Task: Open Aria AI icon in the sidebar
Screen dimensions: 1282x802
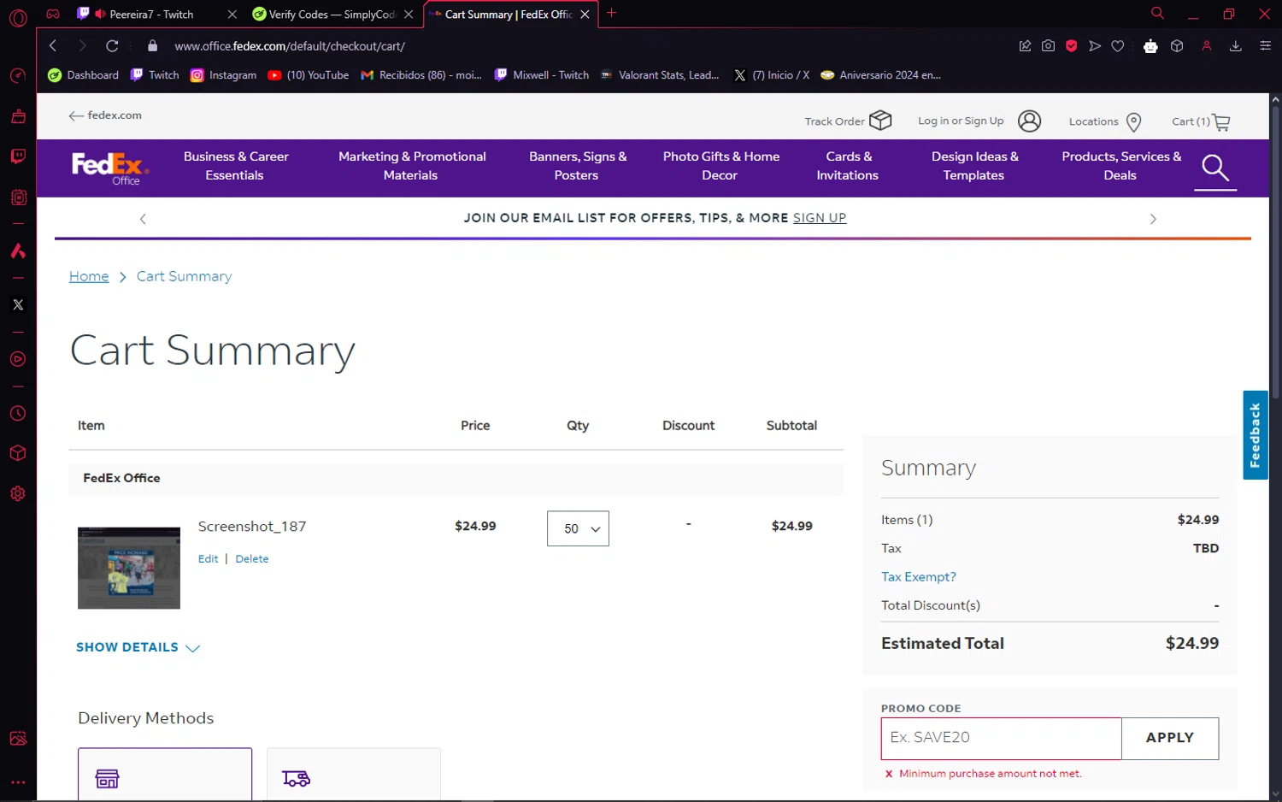Action: click(x=18, y=251)
